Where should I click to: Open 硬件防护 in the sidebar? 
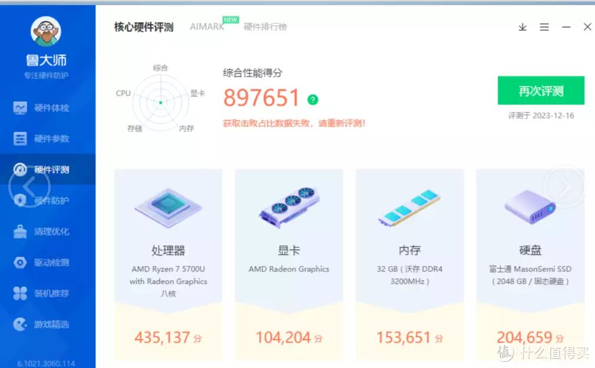click(x=48, y=200)
